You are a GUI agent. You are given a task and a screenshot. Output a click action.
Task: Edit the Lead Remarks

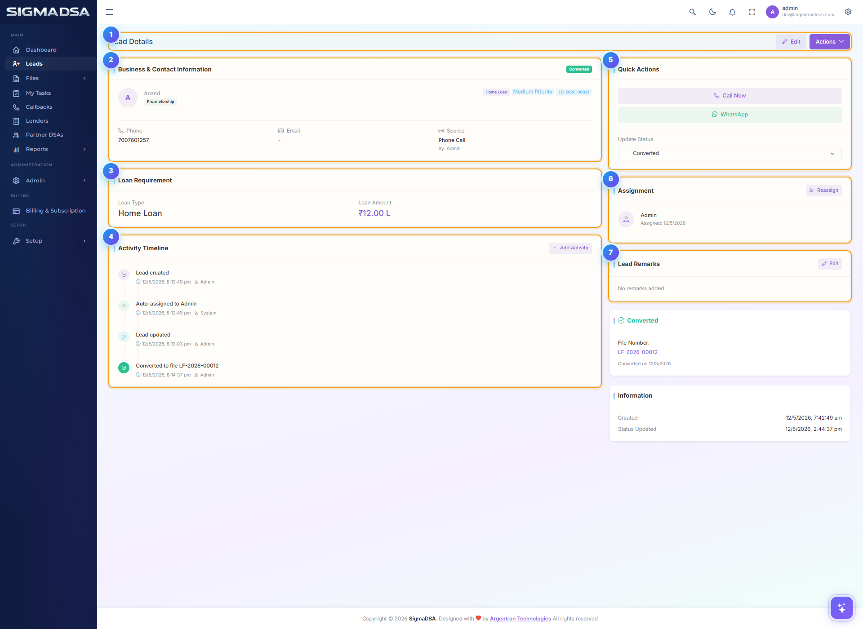click(830, 264)
